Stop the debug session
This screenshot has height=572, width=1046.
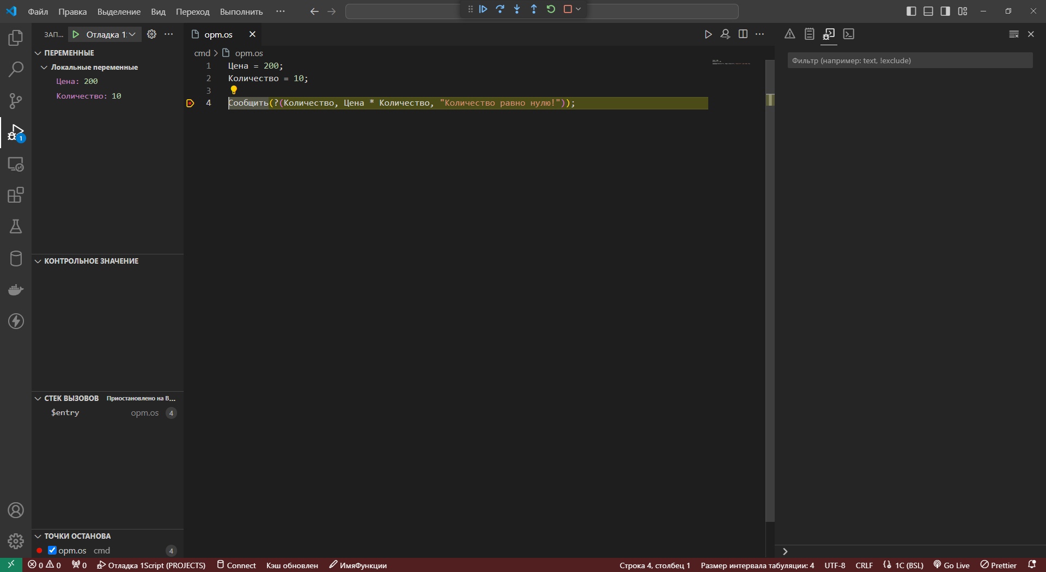(x=568, y=9)
